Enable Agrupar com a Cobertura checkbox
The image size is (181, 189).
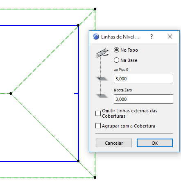point(98,126)
